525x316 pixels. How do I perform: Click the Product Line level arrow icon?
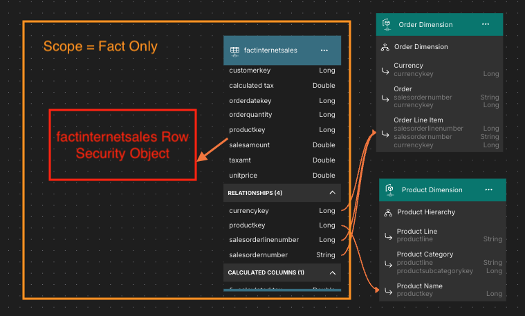pos(388,236)
